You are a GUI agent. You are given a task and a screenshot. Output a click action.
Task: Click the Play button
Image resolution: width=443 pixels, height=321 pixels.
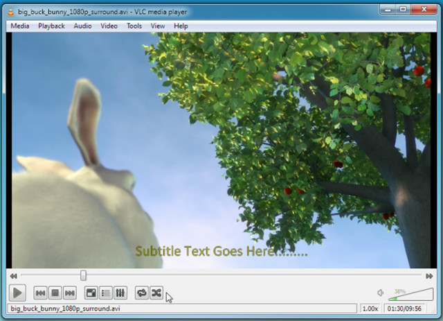[17, 293]
